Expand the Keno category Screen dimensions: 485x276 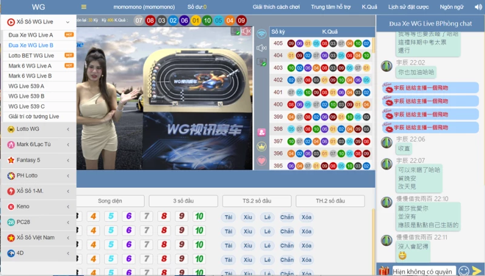point(68,206)
